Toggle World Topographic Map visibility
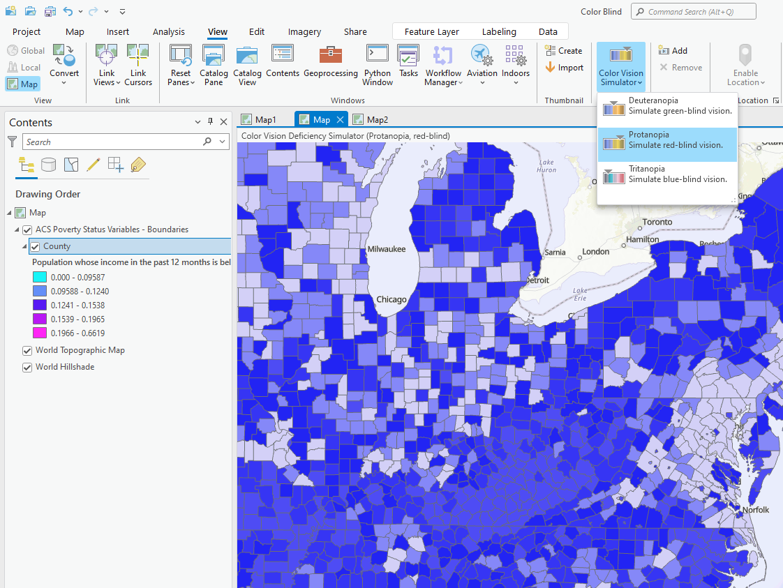This screenshot has width=783, height=588. [27, 351]
